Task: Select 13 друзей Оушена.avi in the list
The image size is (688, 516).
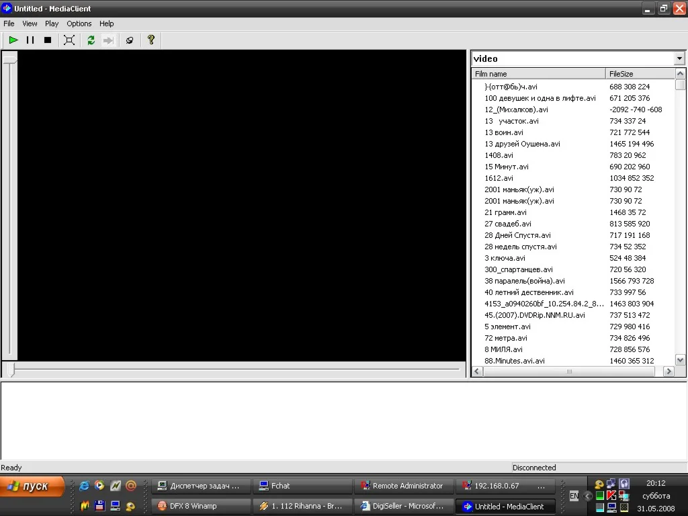Action: tap(522, 144)
